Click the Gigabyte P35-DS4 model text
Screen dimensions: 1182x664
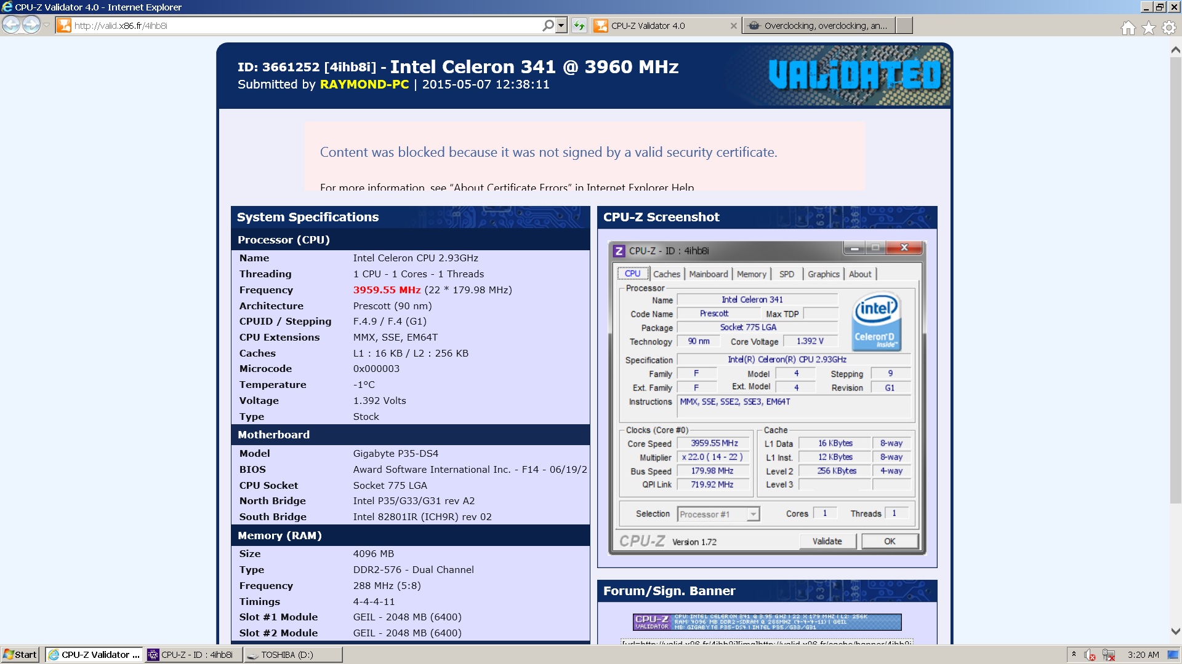tap(395, 453)
